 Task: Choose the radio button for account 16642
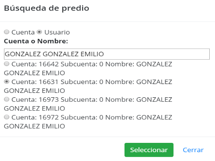tap(7, 64)
